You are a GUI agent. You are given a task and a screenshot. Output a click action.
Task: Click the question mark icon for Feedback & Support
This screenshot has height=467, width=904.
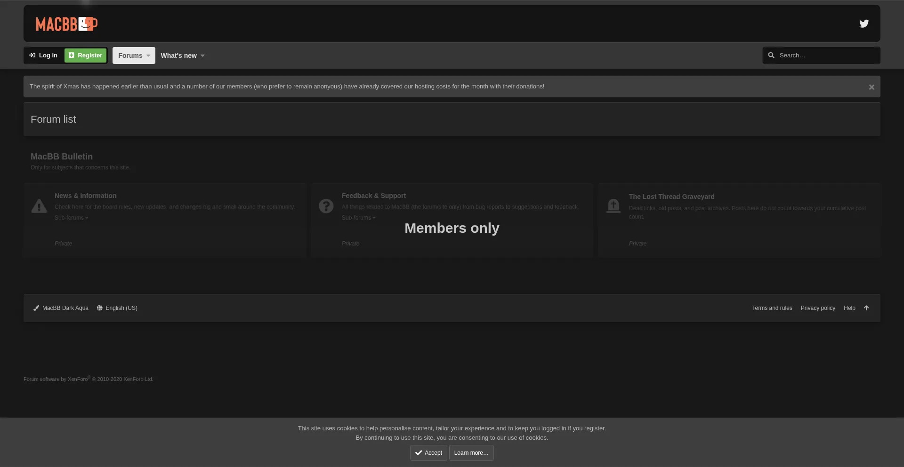[x=326, y=206]
